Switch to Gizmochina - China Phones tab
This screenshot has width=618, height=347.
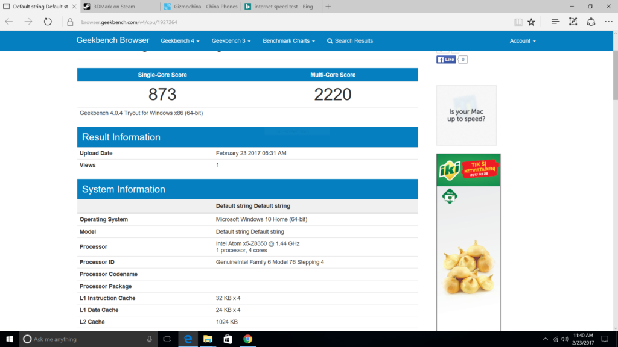point(200,6)
